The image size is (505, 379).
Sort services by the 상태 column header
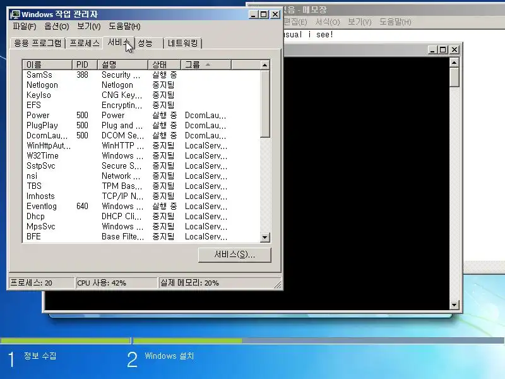click(164, 65)
